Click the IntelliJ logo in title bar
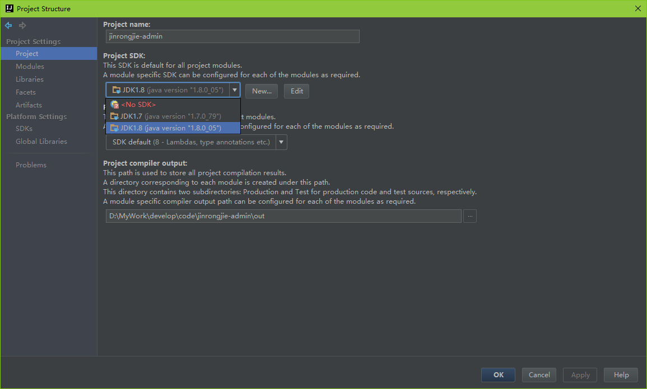647x389 pixels. [x=9, y=8]
